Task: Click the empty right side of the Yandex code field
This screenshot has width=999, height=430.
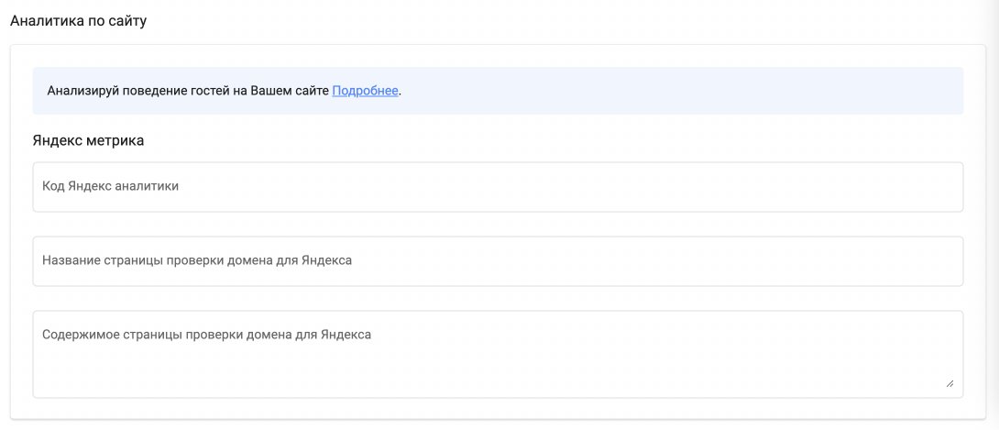Action: pyautogui.click(x=779, y=187)
